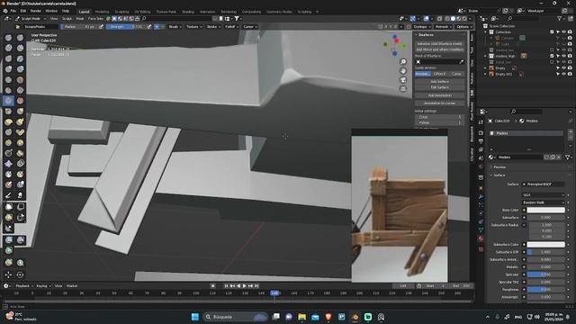Hide madera_high collection via eye icon
This screenshot has width=576, height=324.
click(x=563, y=56)
